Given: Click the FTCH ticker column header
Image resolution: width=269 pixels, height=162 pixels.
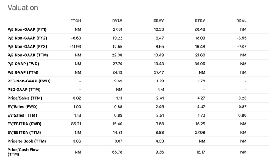Looking at the screenshot, I should click(76, 21).
